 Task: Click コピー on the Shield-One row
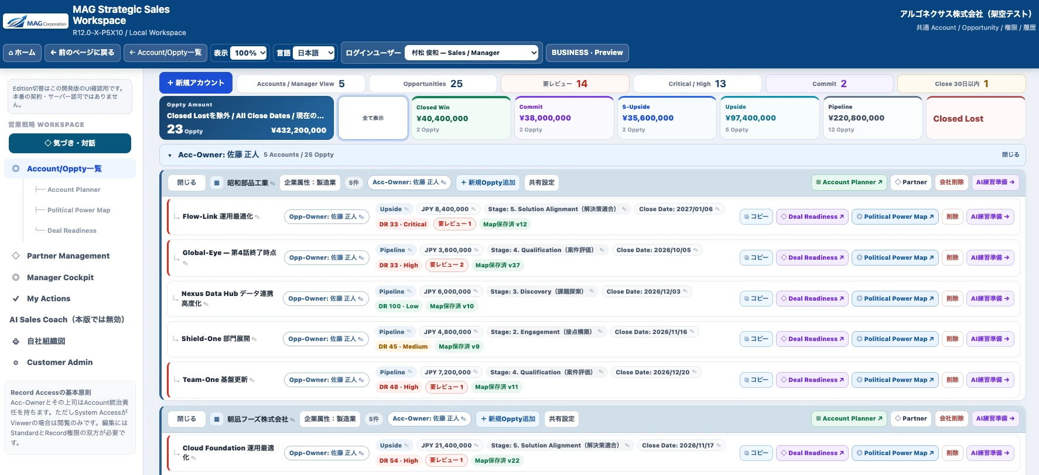(x=756, y=339)
